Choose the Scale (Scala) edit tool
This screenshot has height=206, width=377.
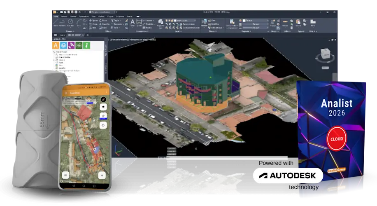tap(104, 28)
